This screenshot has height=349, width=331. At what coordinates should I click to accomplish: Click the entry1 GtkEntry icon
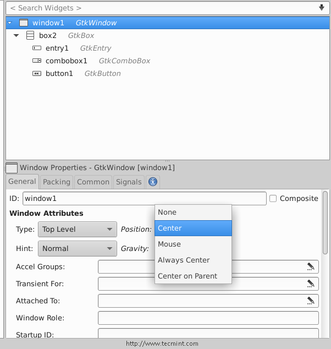click(37, 48)
